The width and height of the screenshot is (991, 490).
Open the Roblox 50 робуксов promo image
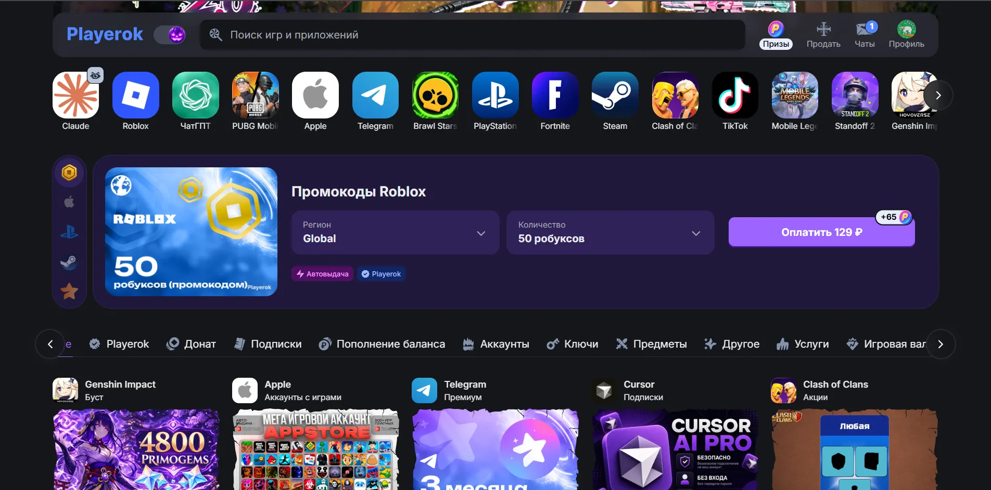coord(191,232)
